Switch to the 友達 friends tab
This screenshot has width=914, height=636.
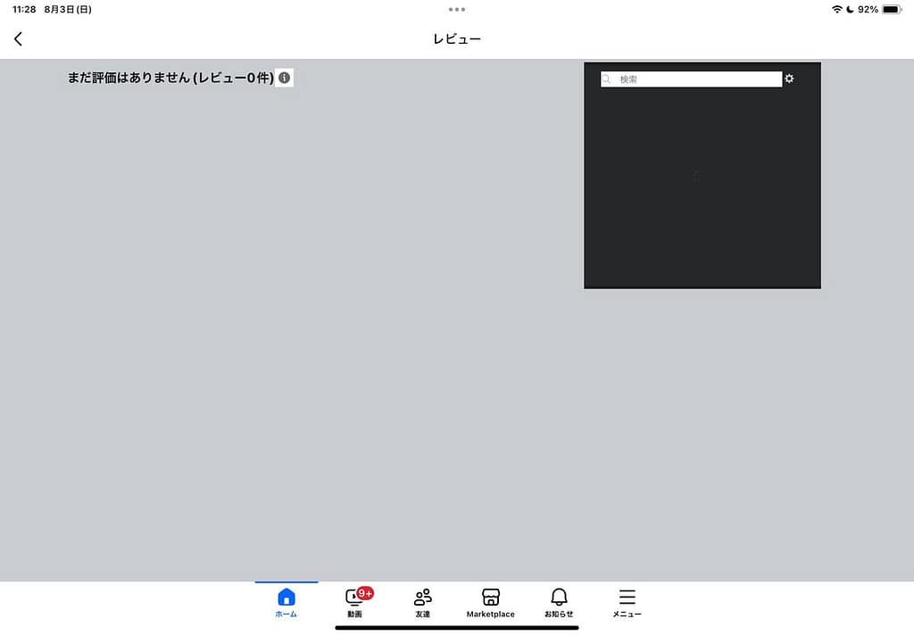tap(422, 603)
